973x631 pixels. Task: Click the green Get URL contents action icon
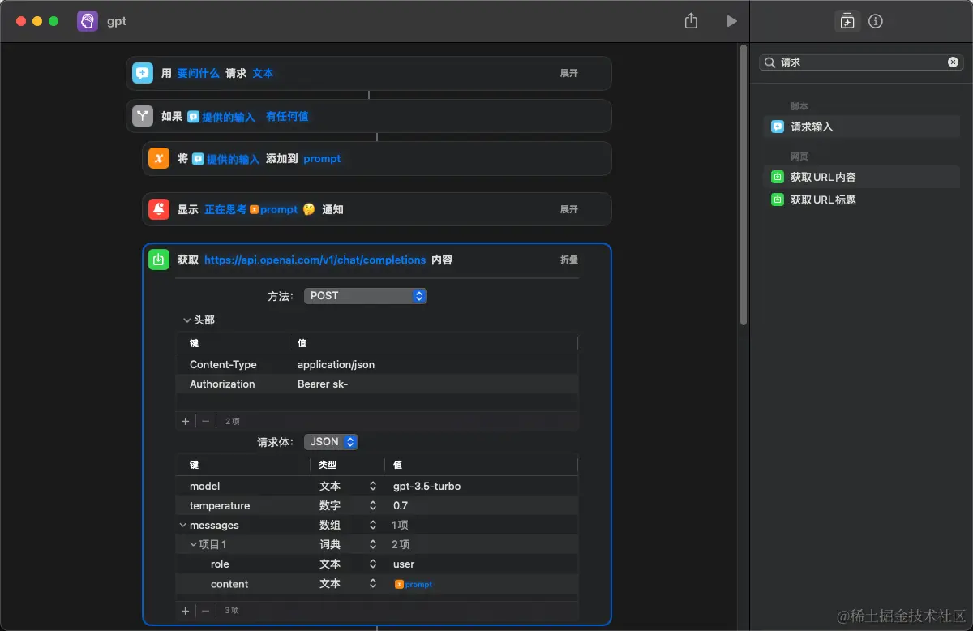159,260
